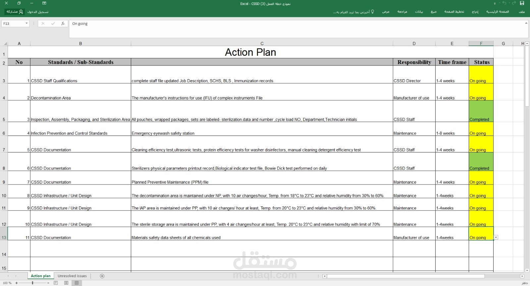The image size is (530, 286).
Task: Redo the action in the title bar
Action: point(514,3)
